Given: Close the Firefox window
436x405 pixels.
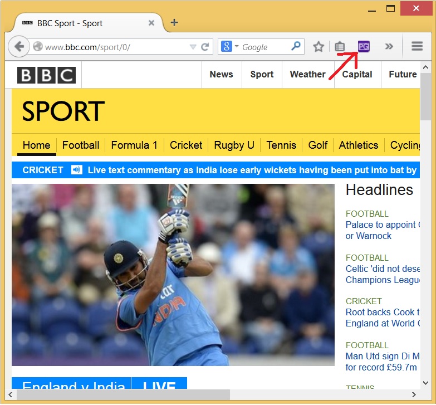Looking at the screenshot, I should click(416, 8).
